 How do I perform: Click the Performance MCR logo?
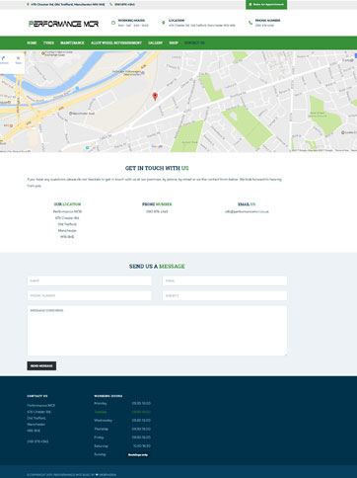[63, 24]
